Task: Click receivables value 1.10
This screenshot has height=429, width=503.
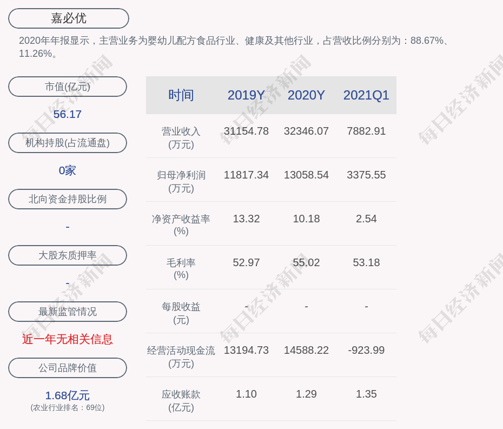Action: coord(246,394)
